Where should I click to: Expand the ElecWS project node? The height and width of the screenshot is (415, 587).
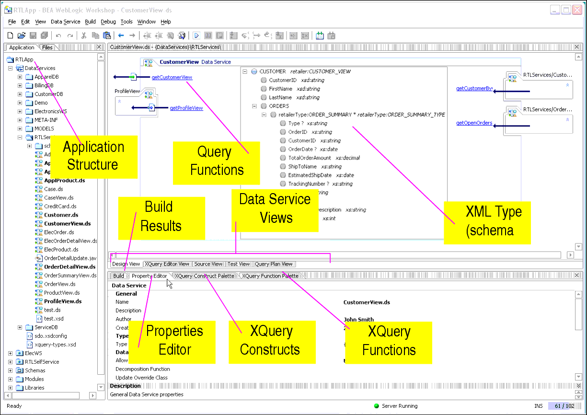coord(10,353)
